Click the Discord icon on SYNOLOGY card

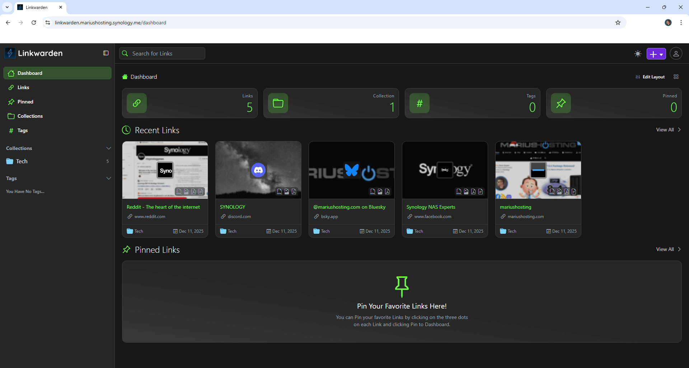click(258, 170)
